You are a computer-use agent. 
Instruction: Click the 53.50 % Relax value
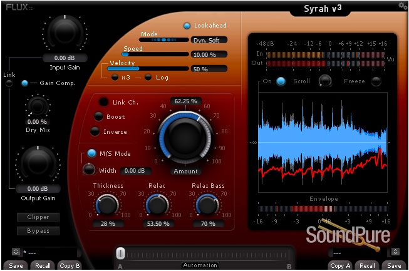pyautogui.click(x=158, y=223)
